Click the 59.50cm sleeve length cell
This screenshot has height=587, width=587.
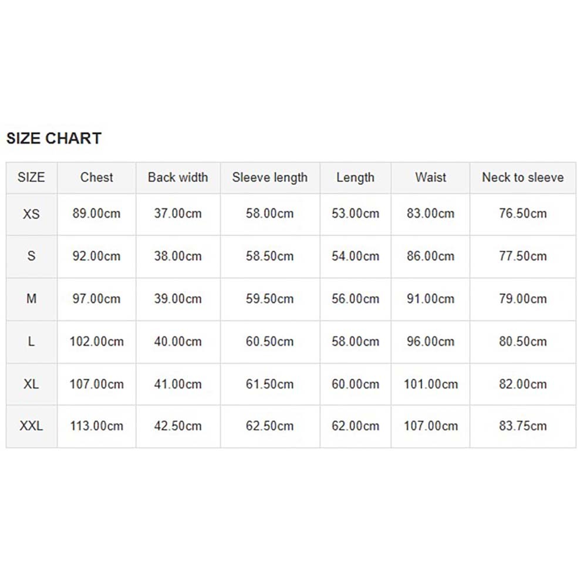point(269,299)
